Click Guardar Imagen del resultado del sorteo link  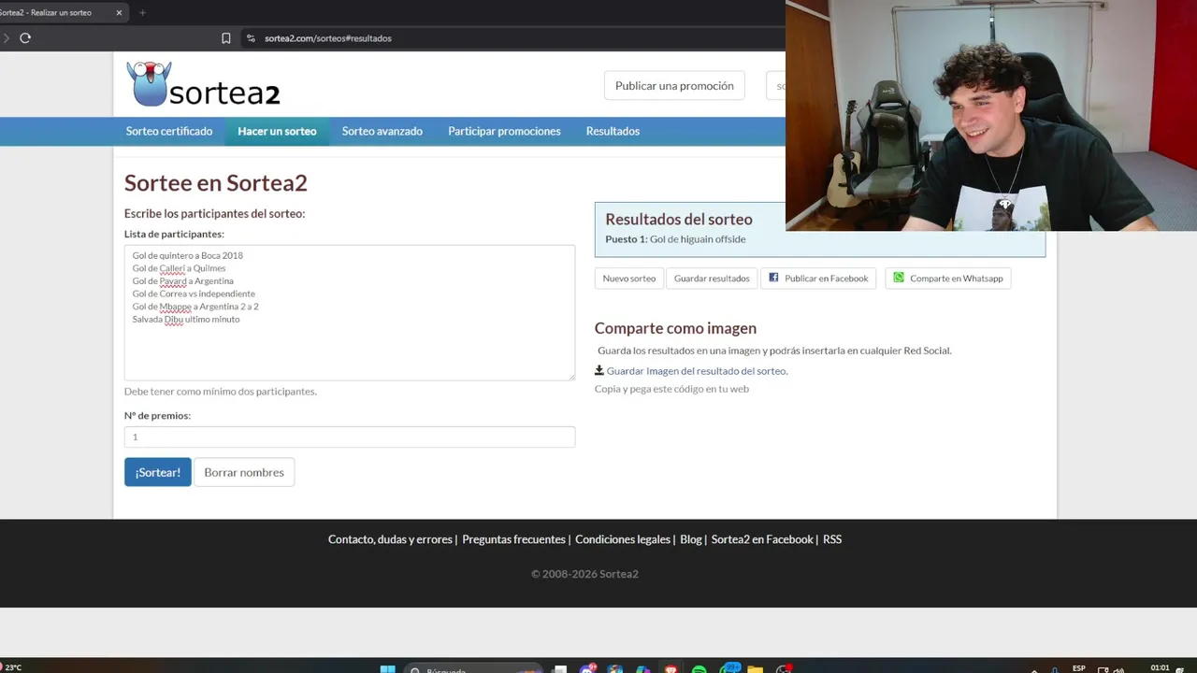[697, 371]
